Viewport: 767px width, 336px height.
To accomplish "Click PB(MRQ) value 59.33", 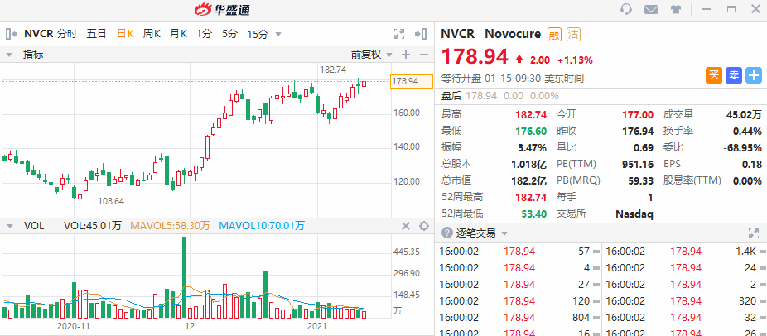I will [640, 180].
